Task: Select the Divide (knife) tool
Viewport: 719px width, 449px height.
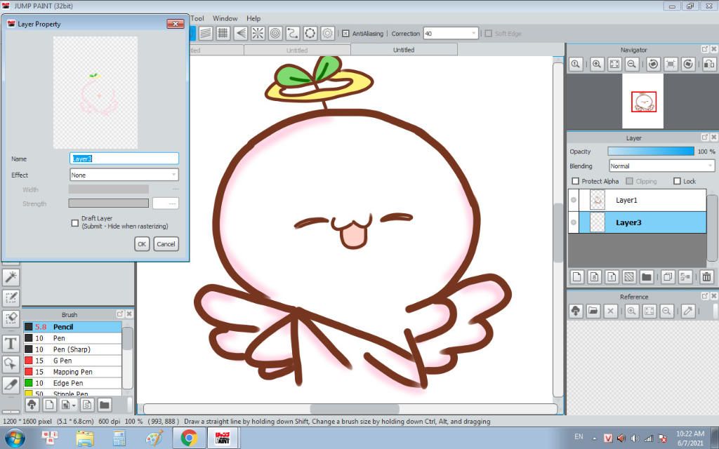Action: tap(11, 386)
